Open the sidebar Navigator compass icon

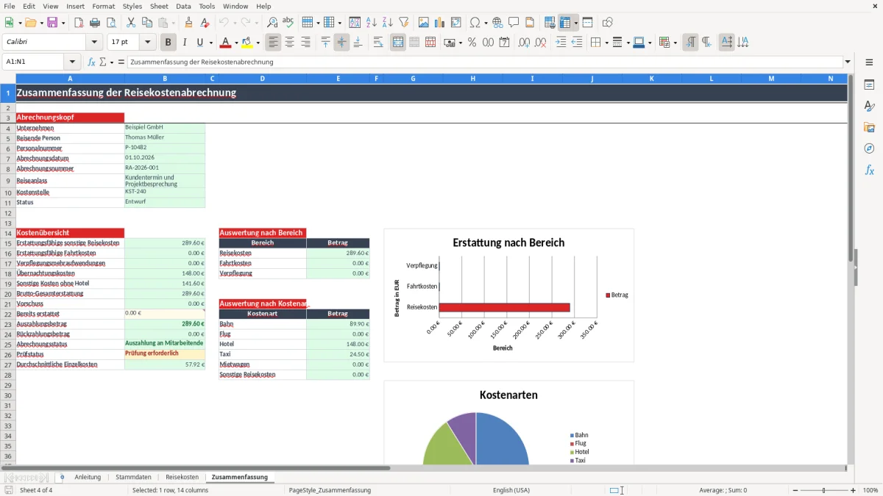869,148
